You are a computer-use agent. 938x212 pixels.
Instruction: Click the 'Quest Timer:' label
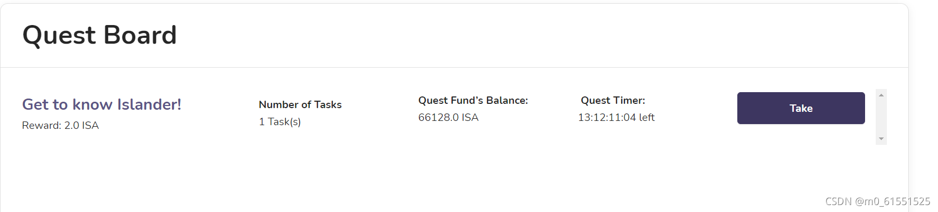[x=613, y=100]
